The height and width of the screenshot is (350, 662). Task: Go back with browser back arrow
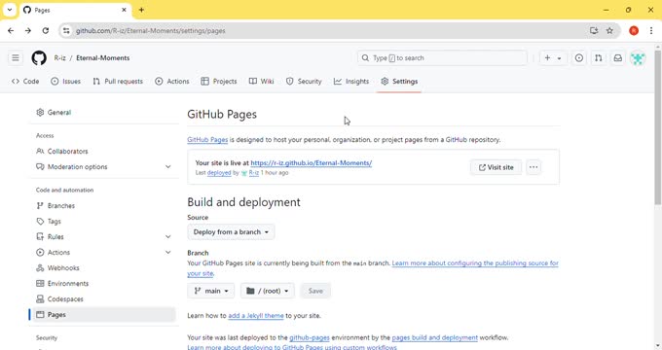coord(11,31)
